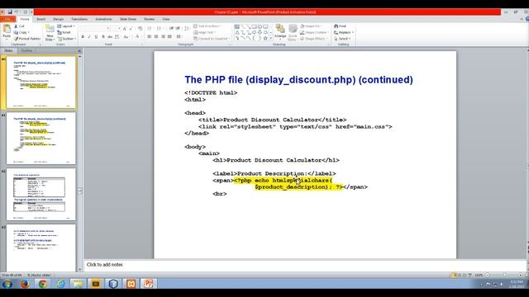The height and width of the screenshot is (297, 529).
Task: Click the notes field 'Click to add notes'
Action: click(x=105, y=265)
